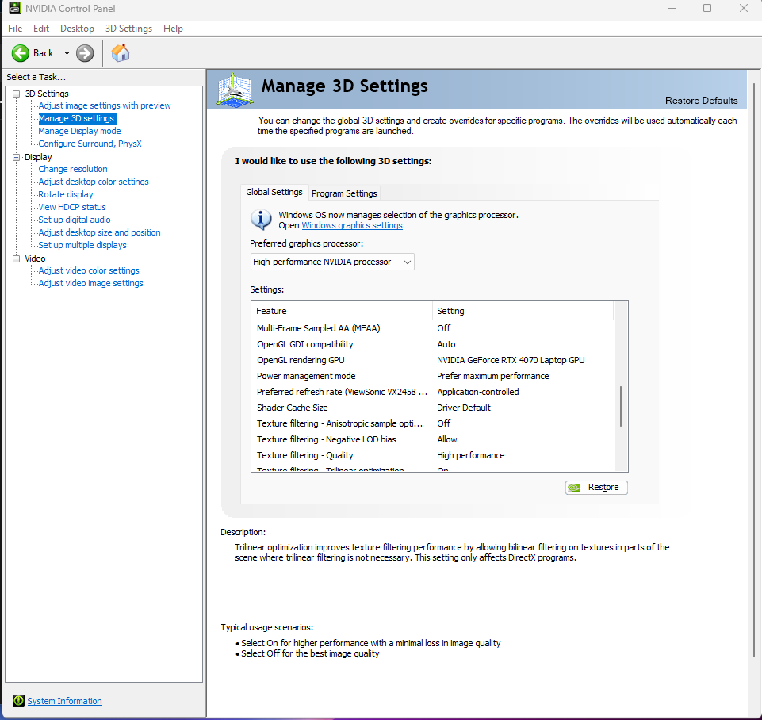Open the File menu

click(x=15, y=29)
